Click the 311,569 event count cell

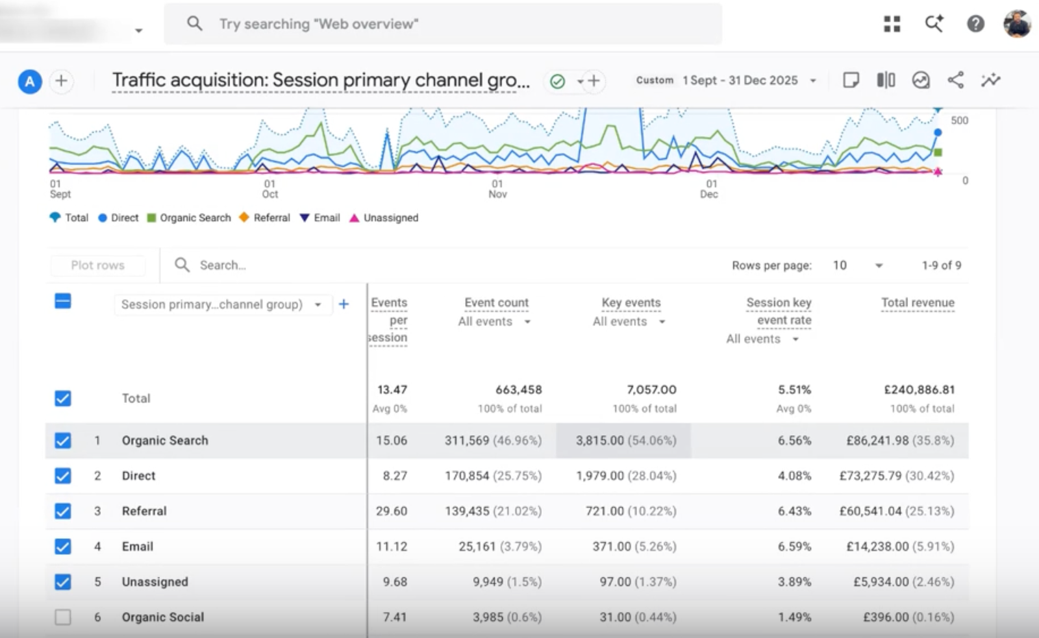(493, 441)
